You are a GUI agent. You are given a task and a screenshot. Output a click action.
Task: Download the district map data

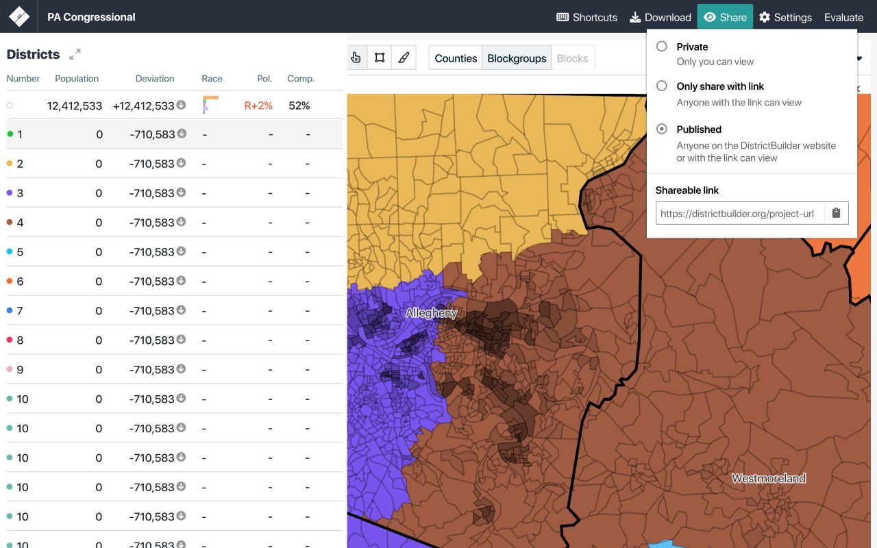660,17
